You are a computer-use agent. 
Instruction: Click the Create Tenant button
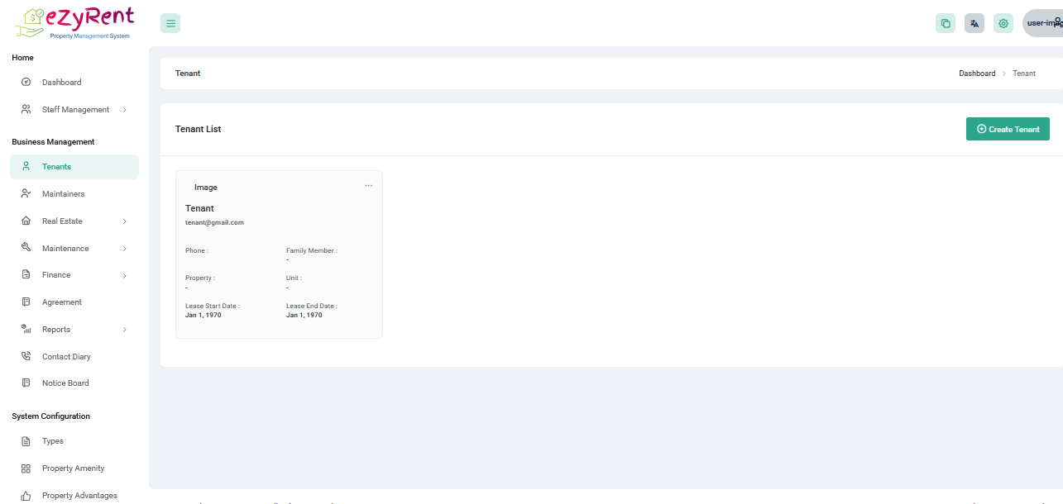(1008, 129)
